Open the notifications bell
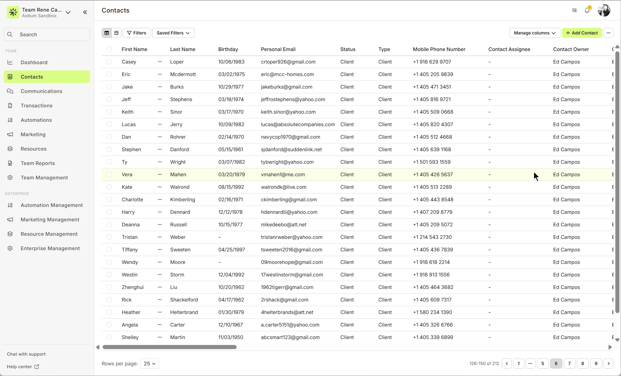Viewport: 621px width, 376px height. pyautogui.click(x=587, y=10)
